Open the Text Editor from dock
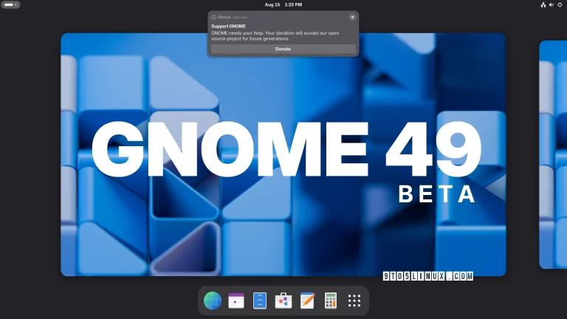 point(307,301)
